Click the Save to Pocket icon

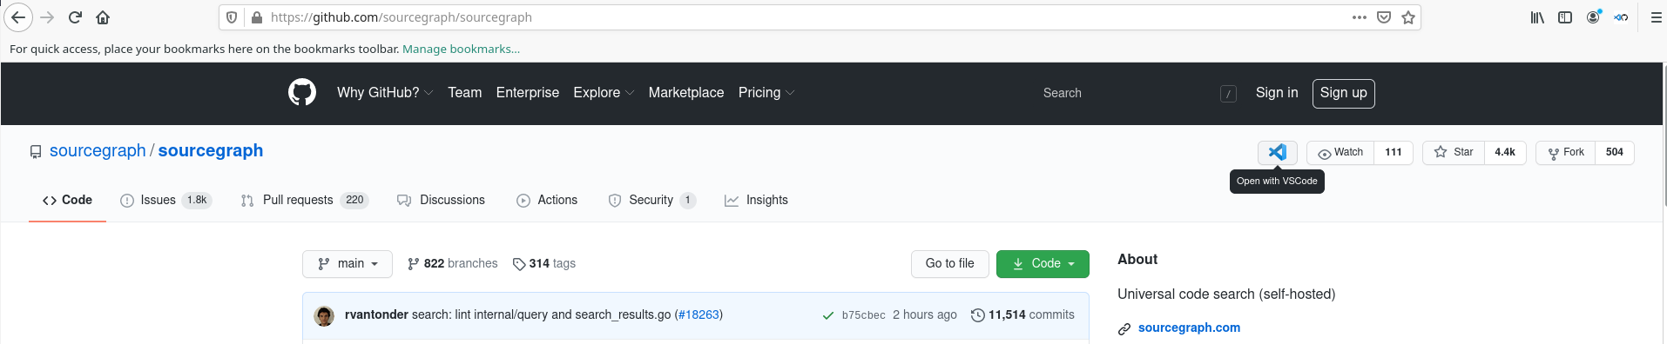[x=1384, y=17]
